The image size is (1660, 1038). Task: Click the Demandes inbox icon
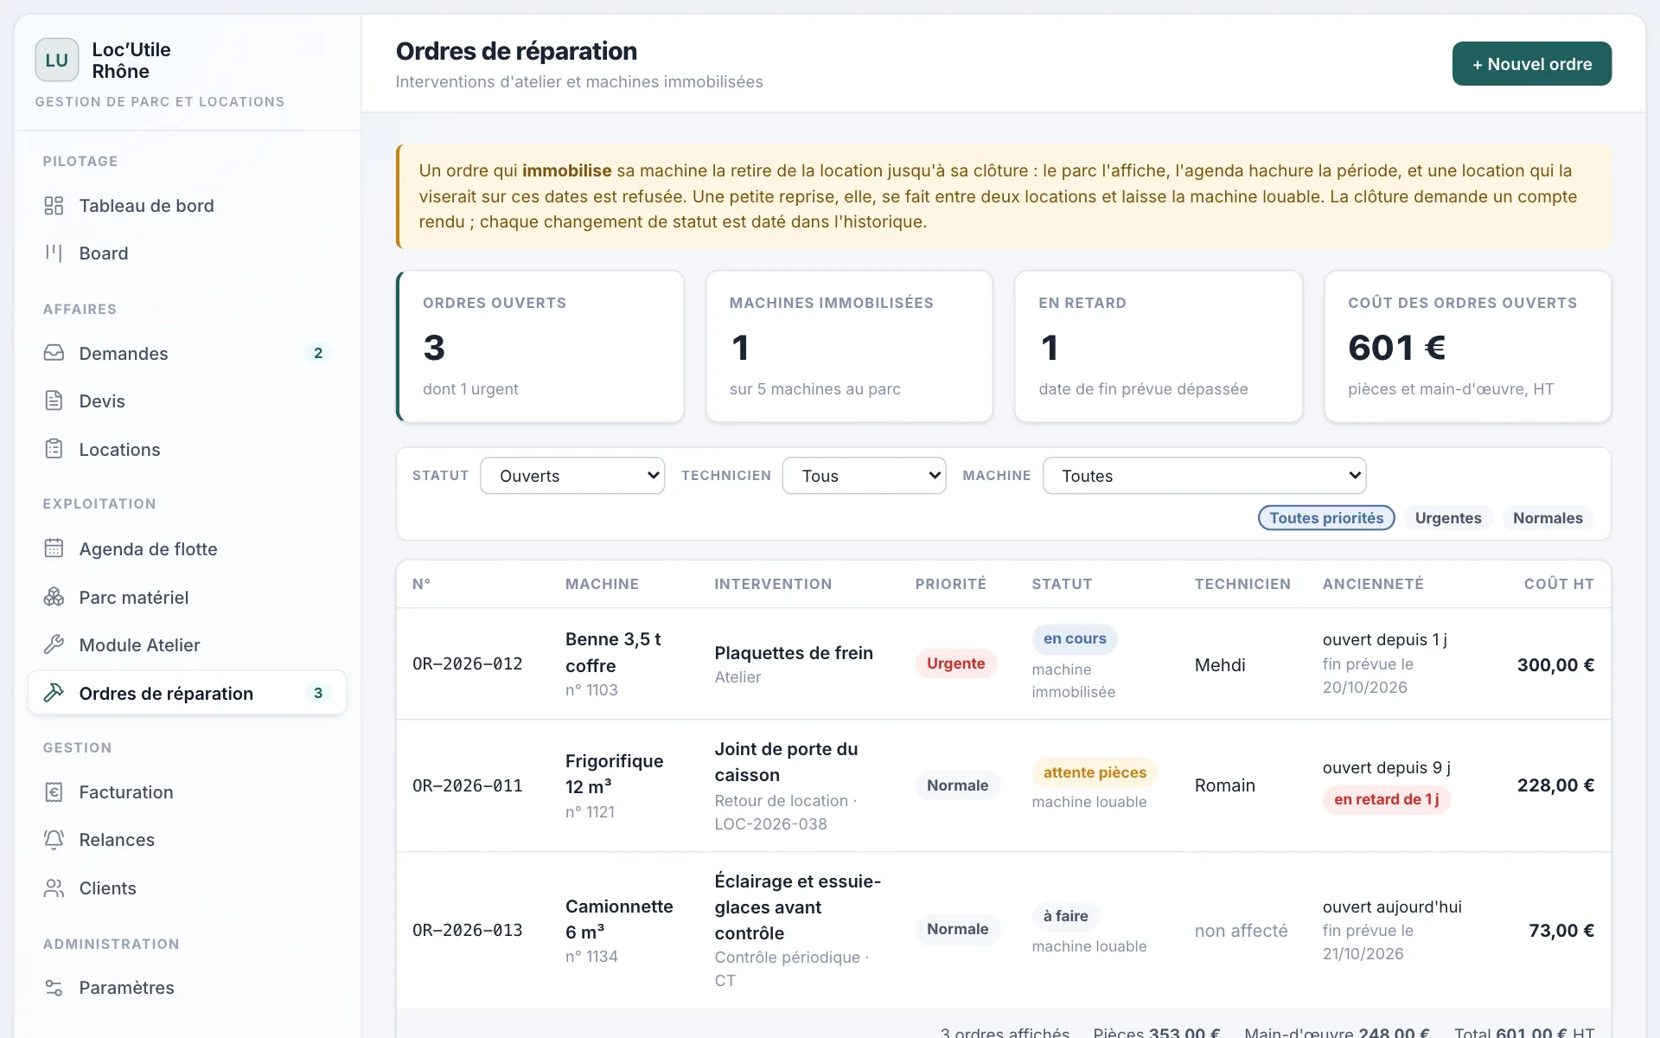click(54, 353)
